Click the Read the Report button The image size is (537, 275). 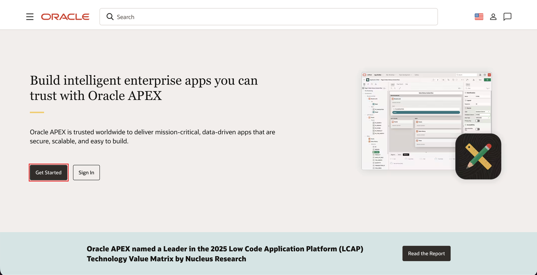point(426,254)
